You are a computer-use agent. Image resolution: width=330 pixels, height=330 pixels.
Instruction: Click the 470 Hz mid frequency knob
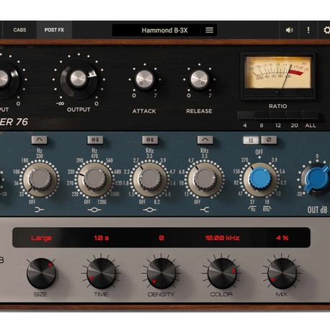click(95, 179)
